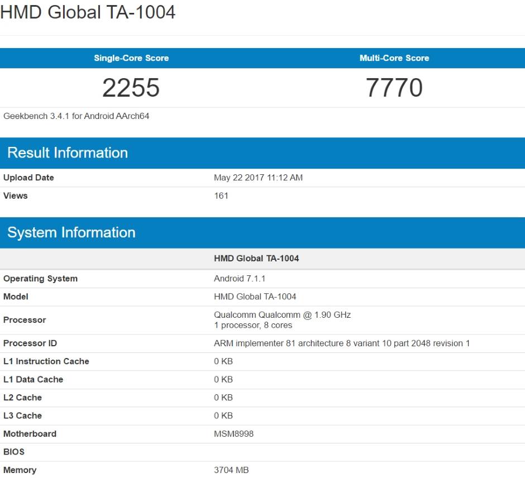Click the Processor ID row value
The height and width of the screenshot is (487, 525).
pos(343,343)
